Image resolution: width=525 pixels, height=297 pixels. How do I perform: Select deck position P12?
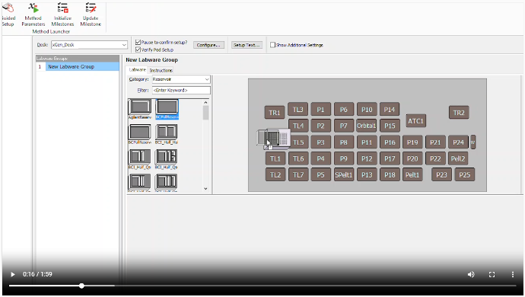tap(367, 158)
